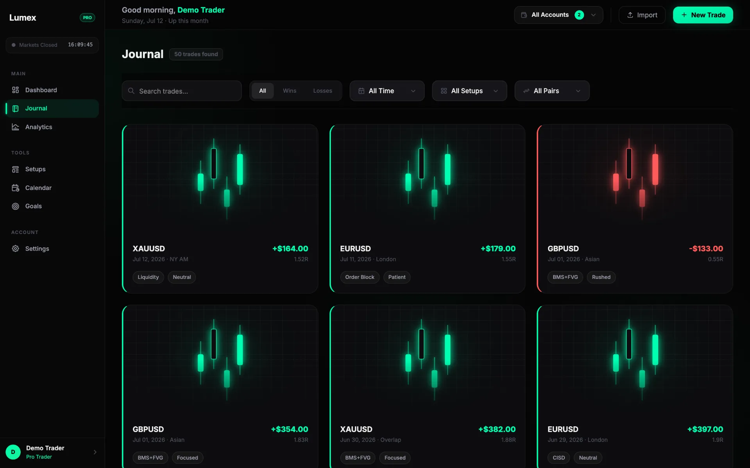Expand the All Time dropdown
Image resolution: width=750 pixels, height=468 pixels.
387,91
